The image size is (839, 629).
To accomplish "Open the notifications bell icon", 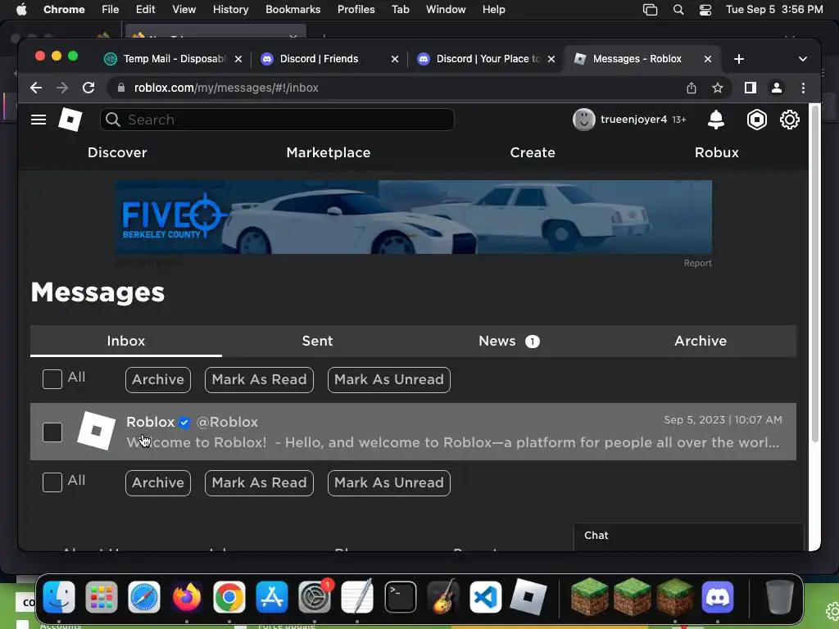I will 715,120.
